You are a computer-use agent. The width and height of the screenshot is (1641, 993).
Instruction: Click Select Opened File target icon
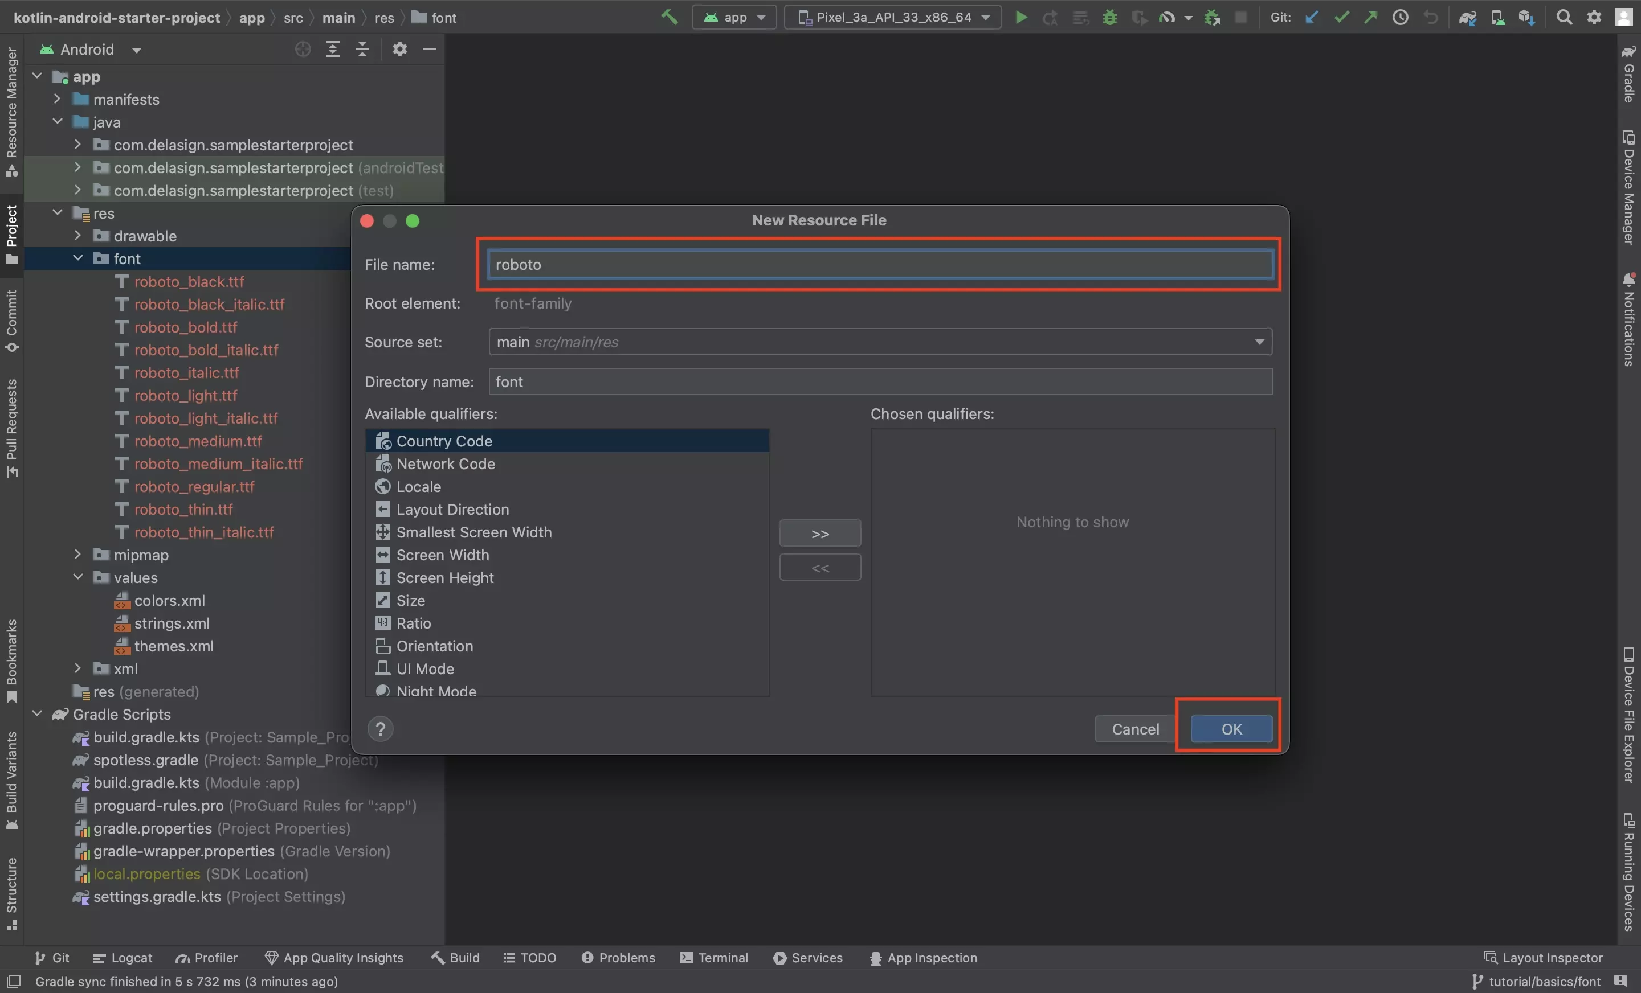pos(303,49)
